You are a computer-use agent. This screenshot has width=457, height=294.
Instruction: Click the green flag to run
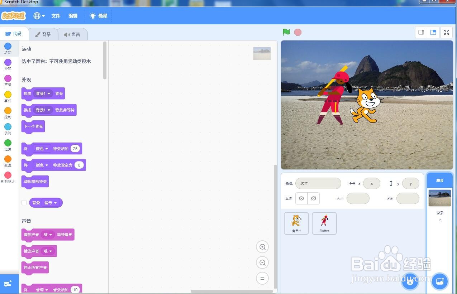(x=286, y=32)
